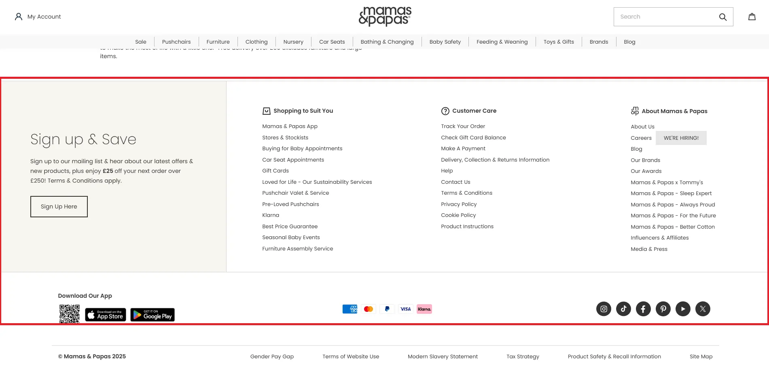Click the Mamas & Papas logo

(385, 17)
